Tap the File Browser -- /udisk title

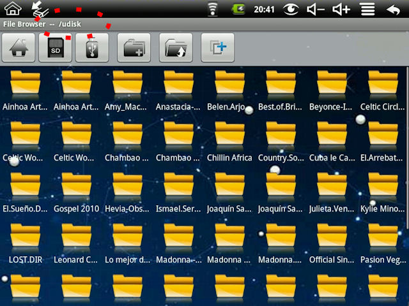pyautogui.click(x=42, y=24)
